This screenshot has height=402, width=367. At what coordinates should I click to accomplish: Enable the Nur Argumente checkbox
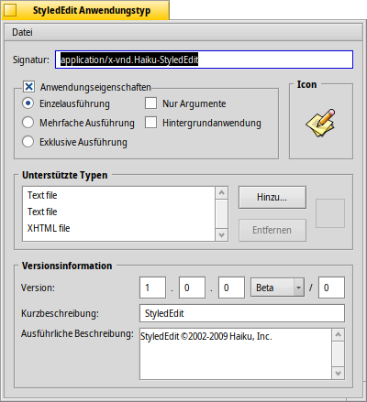coord(150,103)
